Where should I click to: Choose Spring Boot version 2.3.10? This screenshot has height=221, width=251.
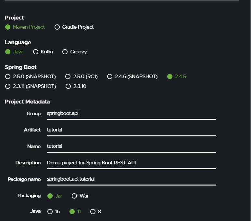coord(68,86)
